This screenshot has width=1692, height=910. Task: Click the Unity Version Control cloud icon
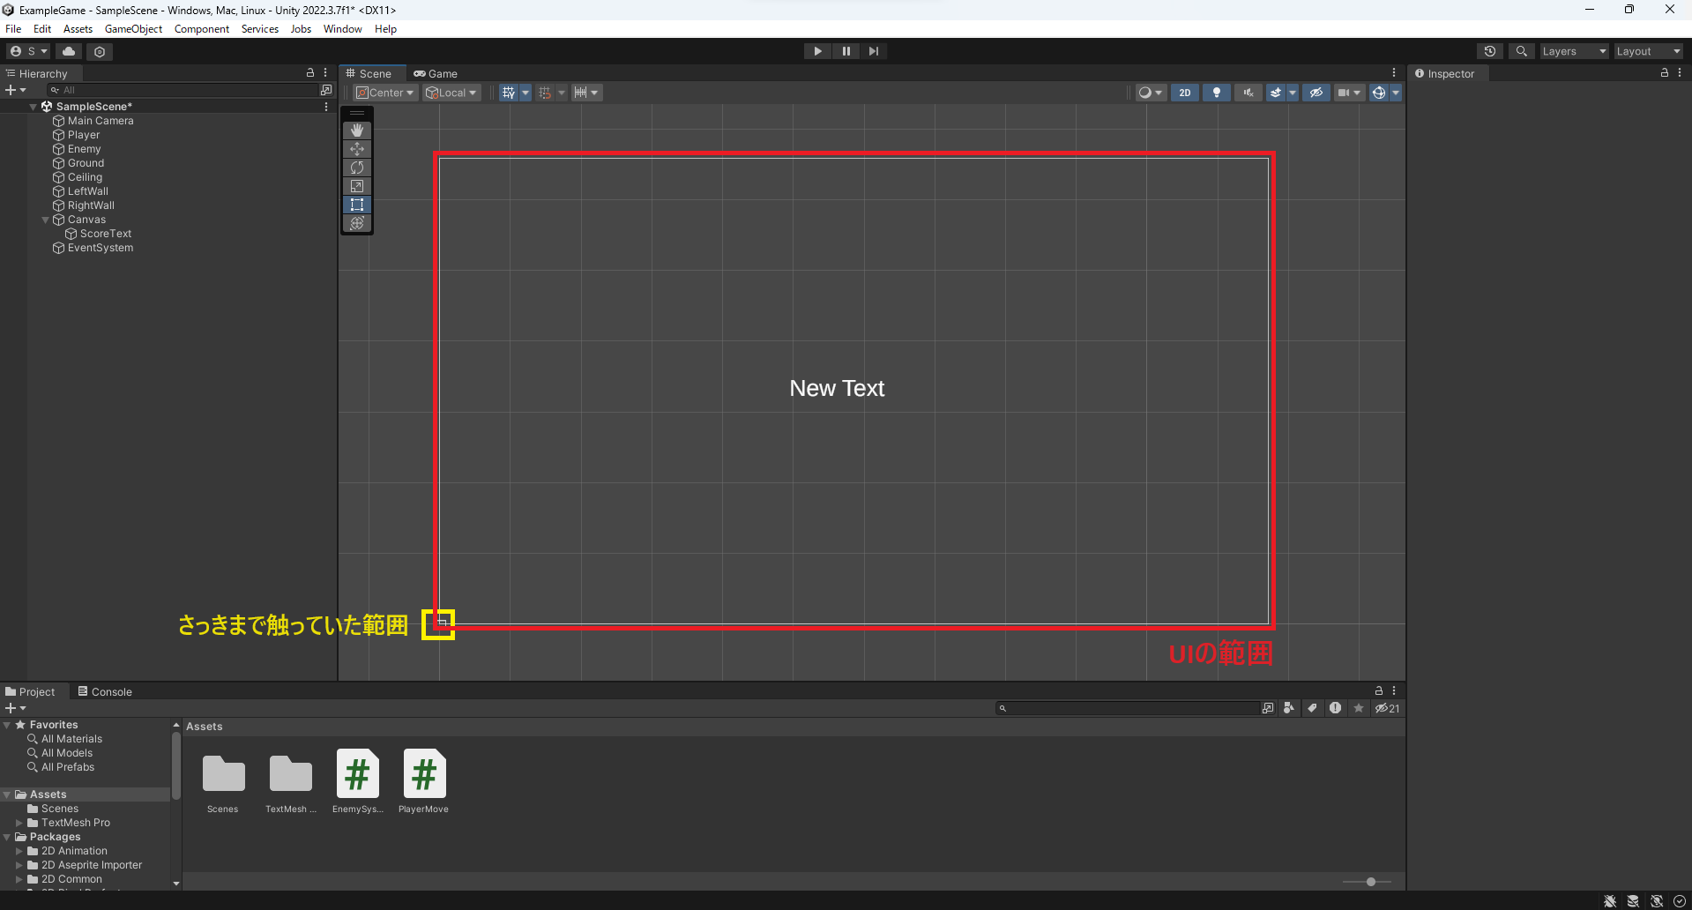pyautogui.click(x=69, y=50)
